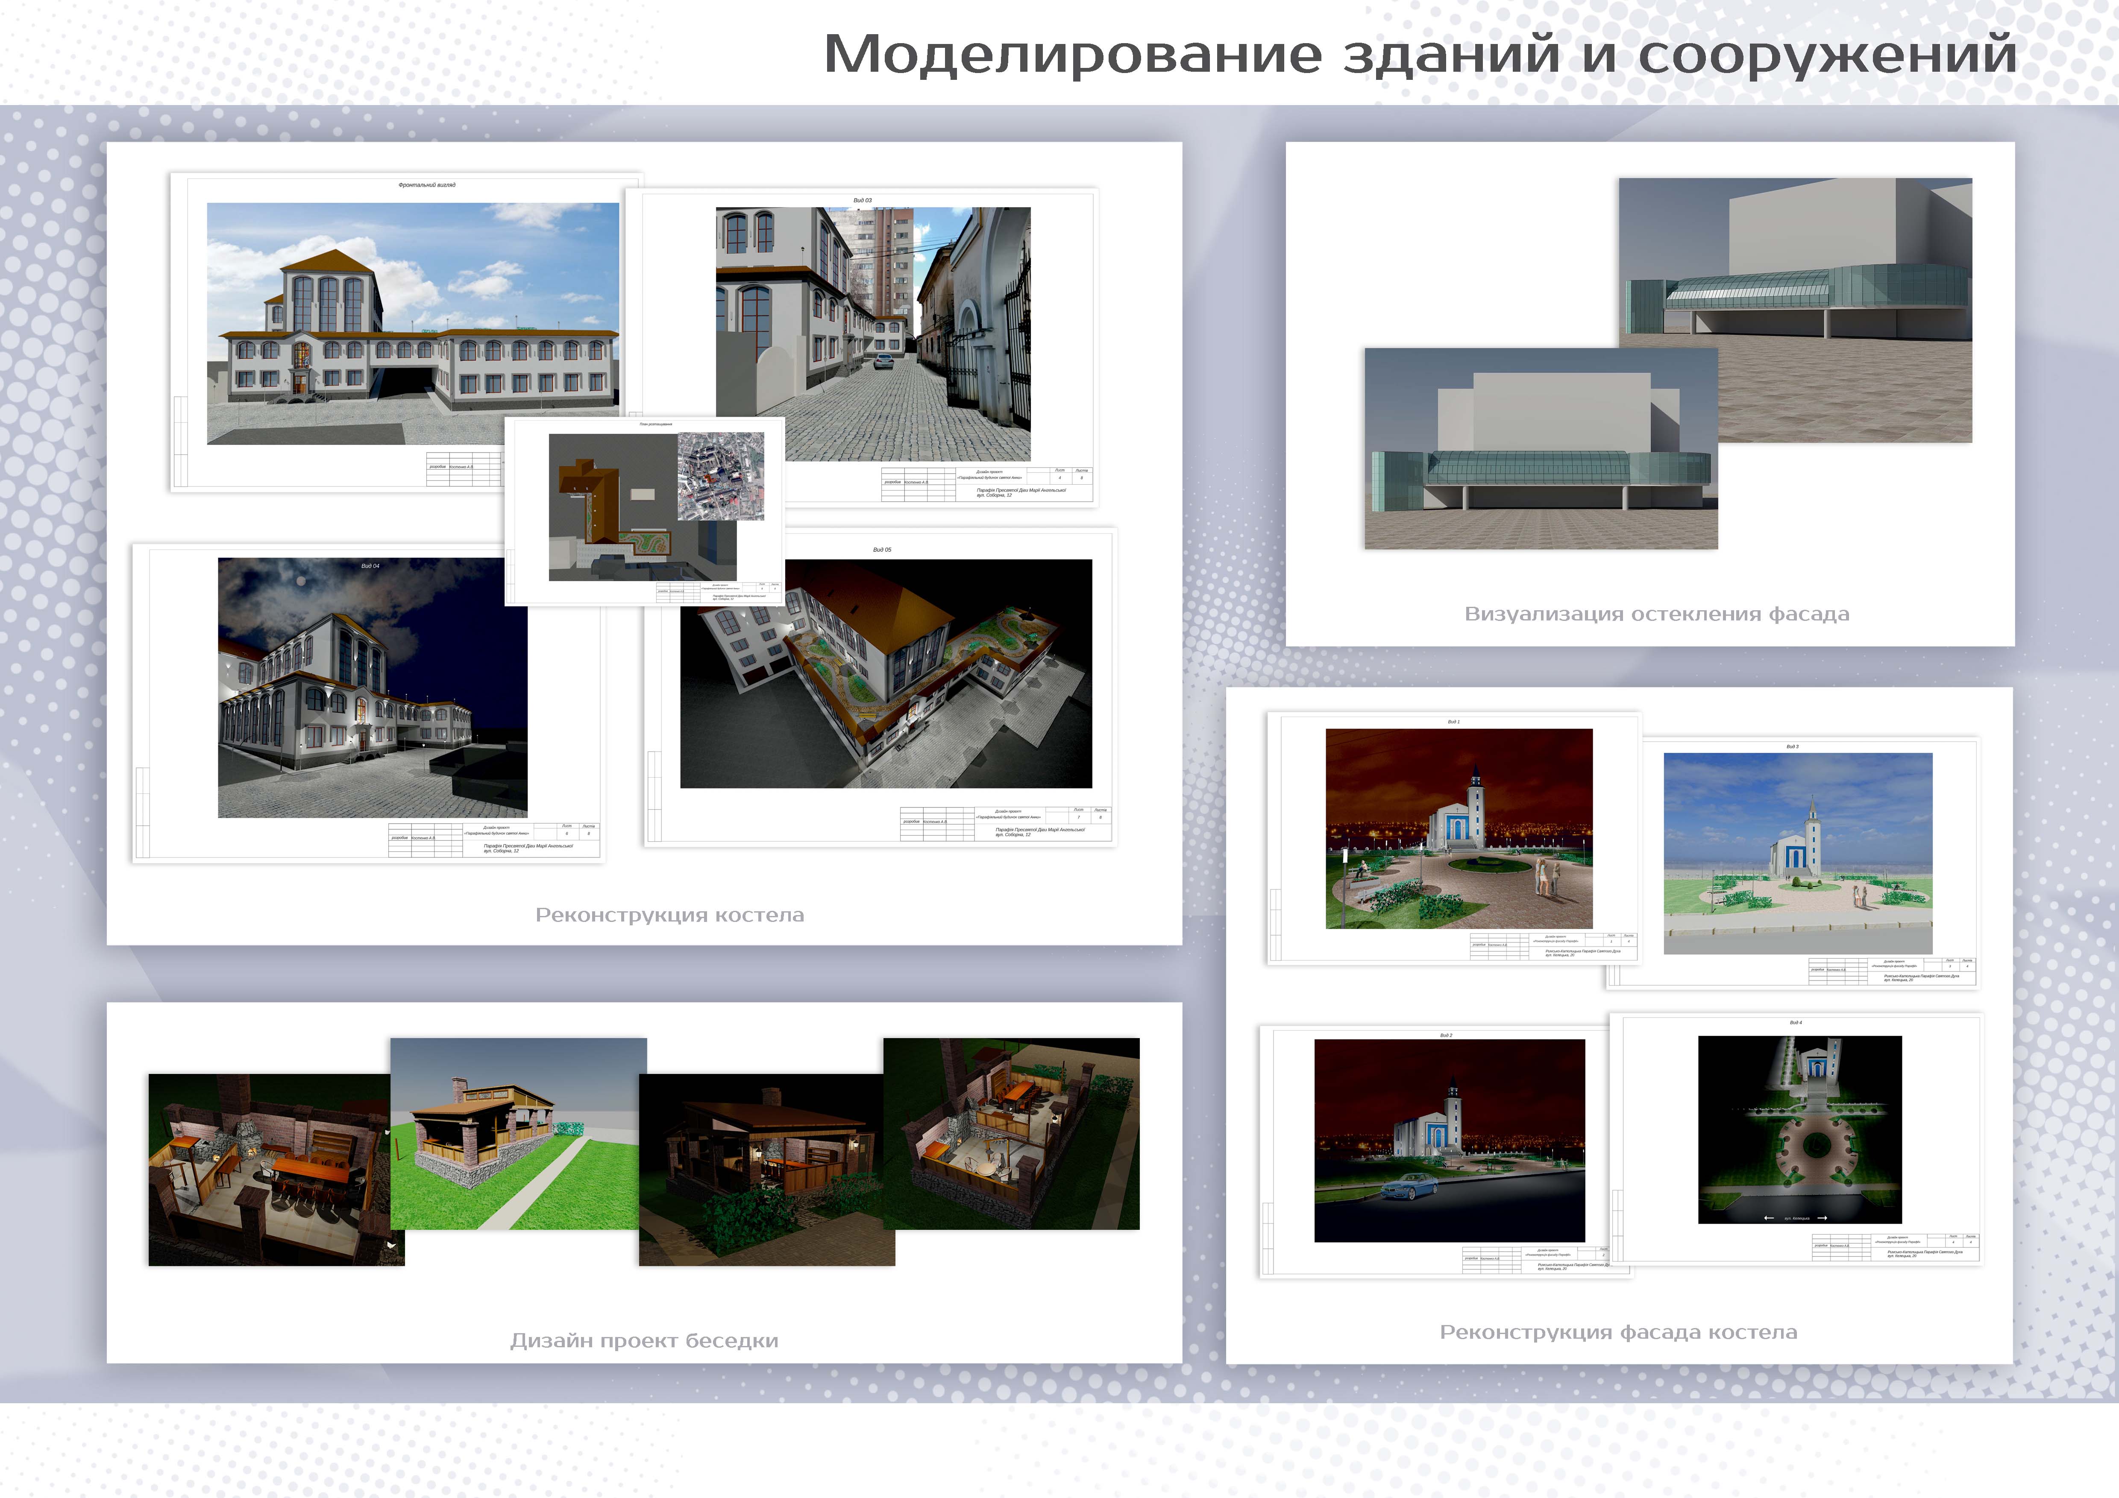
Task: Select the satellite map inset on site plan
Action: pos(721,477)
